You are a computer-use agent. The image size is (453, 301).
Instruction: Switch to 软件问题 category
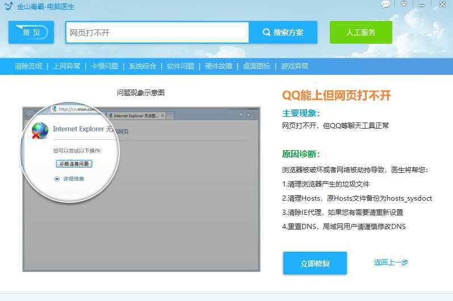click(181, 66)
